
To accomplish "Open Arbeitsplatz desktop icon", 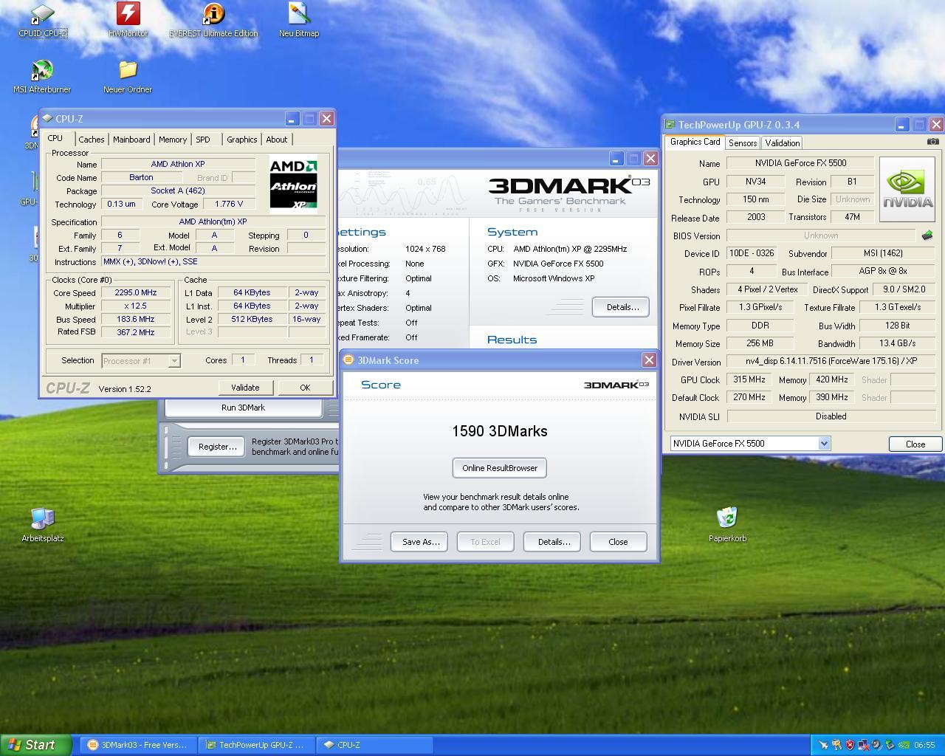I will click(x=42, y=526).
